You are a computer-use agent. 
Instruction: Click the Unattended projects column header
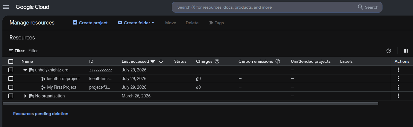tap(311, 61)
